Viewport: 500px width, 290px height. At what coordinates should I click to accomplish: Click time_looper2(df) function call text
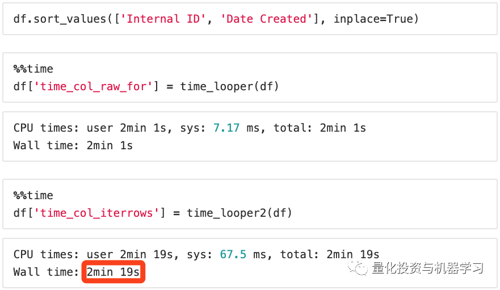(x=239, y=213)
